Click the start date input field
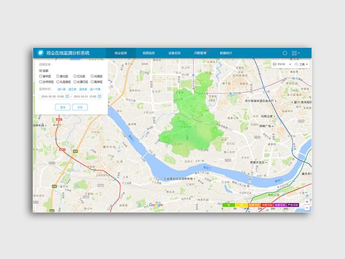Screen dimensions: 345x259 click(x=52, y=96)
